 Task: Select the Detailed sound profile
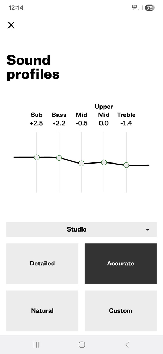[42, 263]
